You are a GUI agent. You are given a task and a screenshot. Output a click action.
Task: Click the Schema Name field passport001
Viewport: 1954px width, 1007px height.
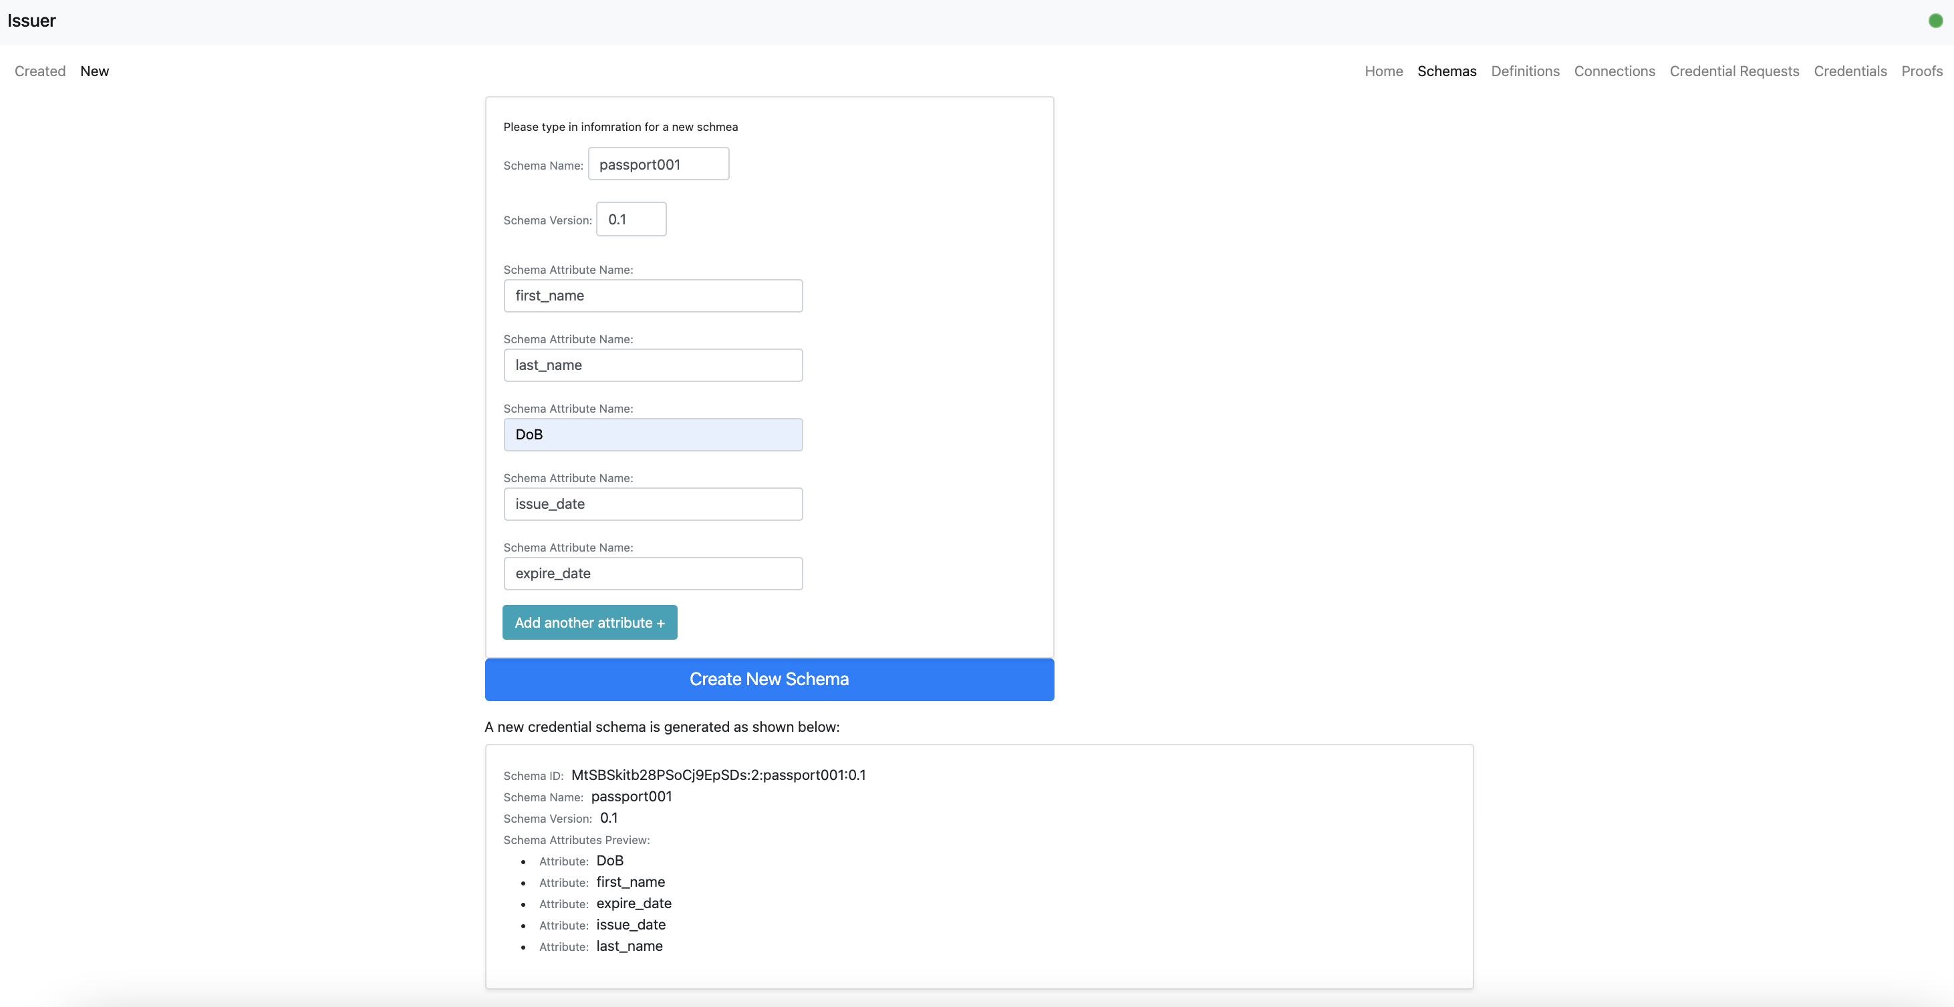658,164
